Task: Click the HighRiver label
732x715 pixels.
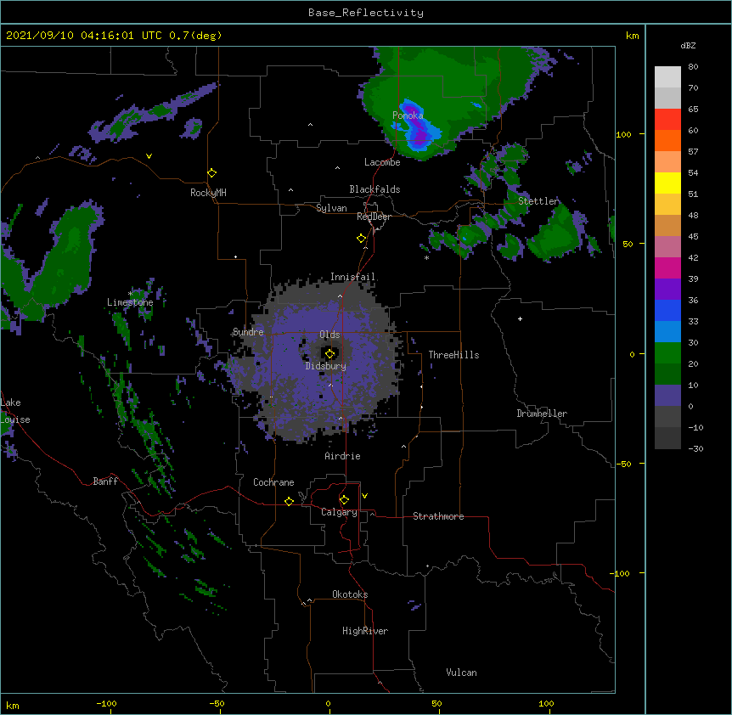Action: point(365,631)
